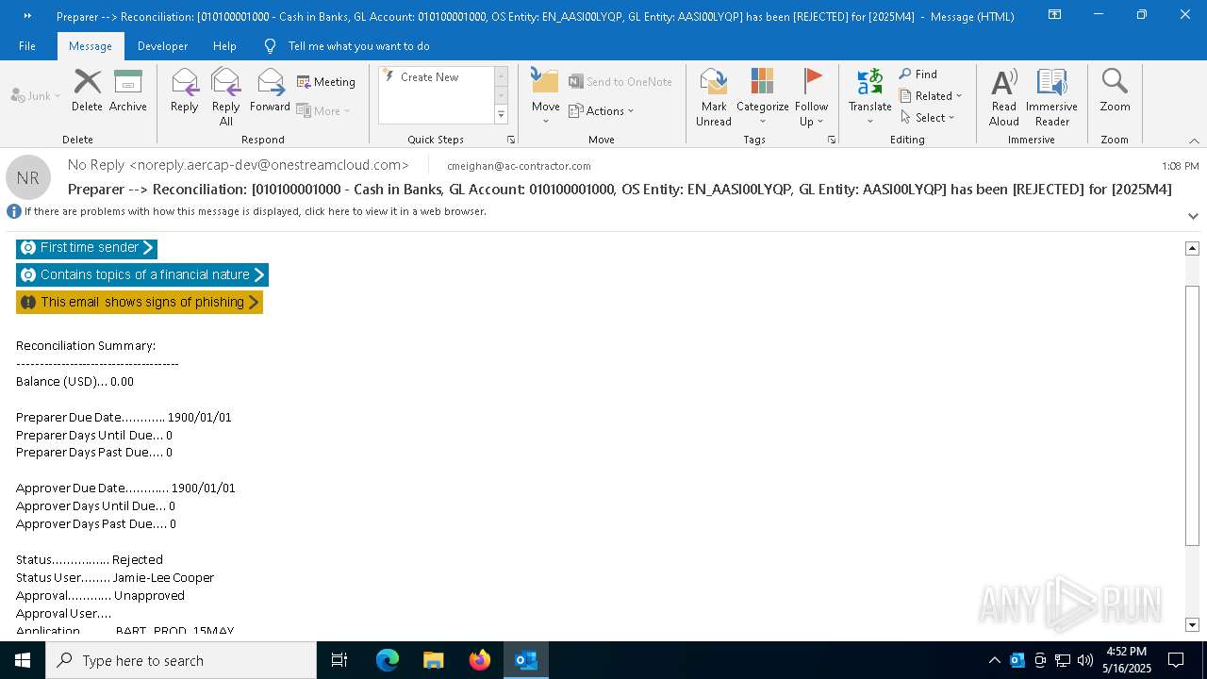Select the Outlook taskbar button
This screenshot has width=1207, height=679.
526,660
